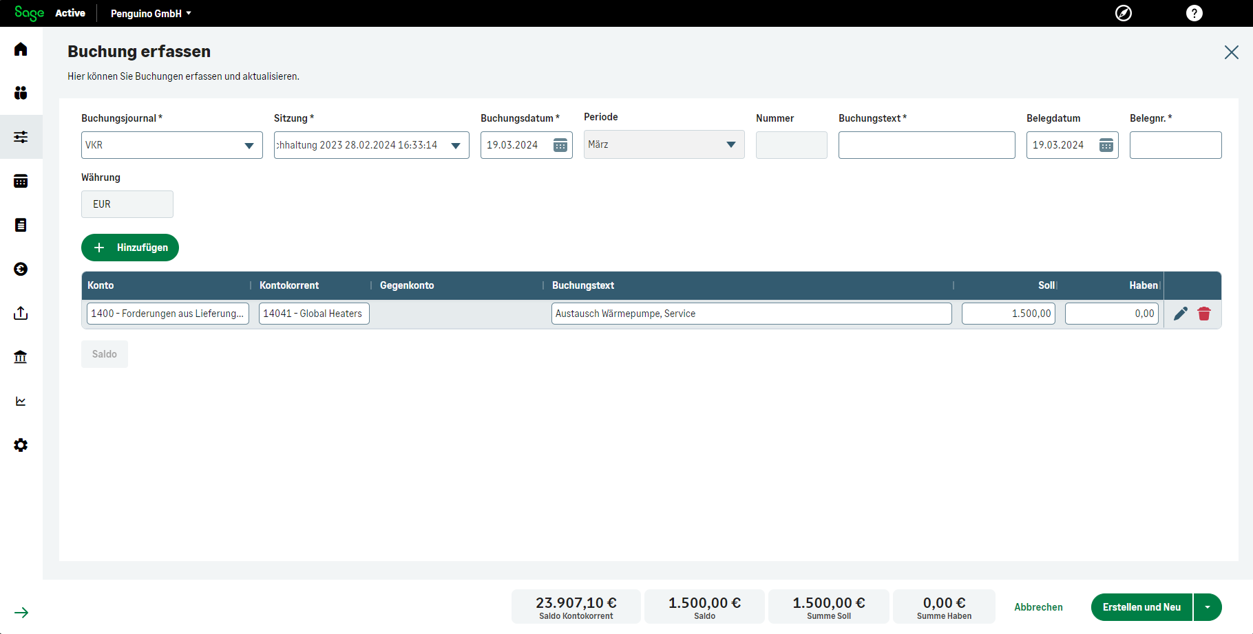The image size is (1253, 634).
Task: Click the Erstellen und Neu button
Action: (x=1141, y=607)
